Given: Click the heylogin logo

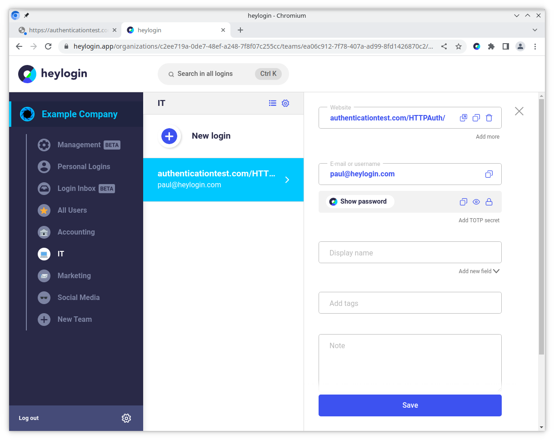Looking at the screenshot, I should (x=53, y=74).
